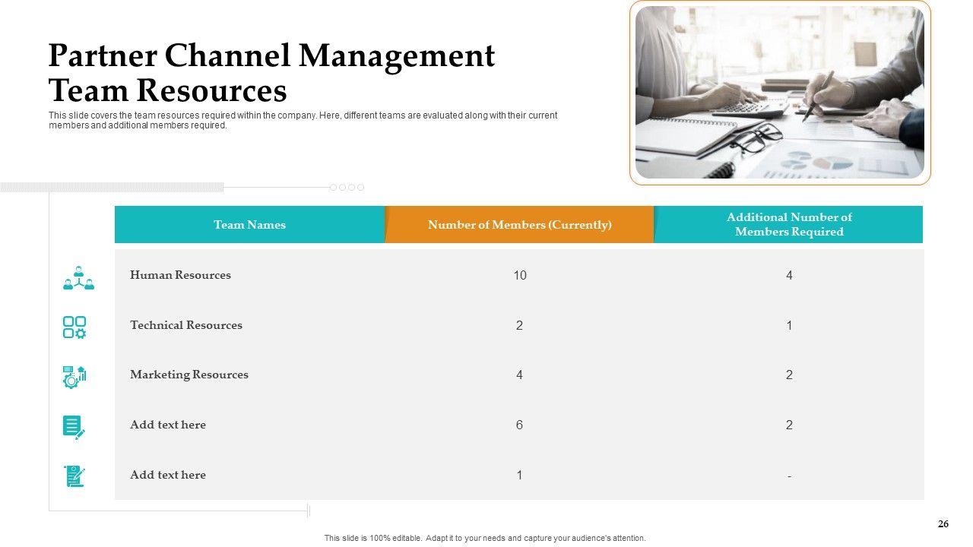Image resolution: width=973 pixels, height=547 pixels.
Task: Select Technical Resources additional members value 1
Action: (x=789, y=326)
